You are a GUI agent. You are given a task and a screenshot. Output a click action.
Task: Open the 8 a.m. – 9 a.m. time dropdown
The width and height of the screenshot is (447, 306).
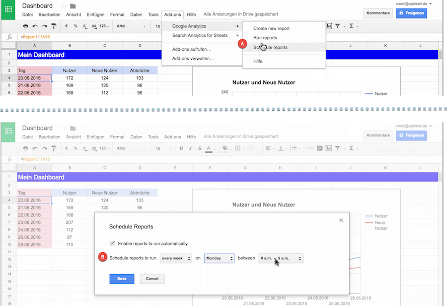pyautogui.click(x=281, y=258)
